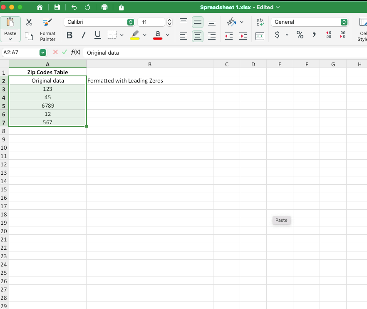Screen dimensions: 367x309
Task: Open the Calibri font dropdown
Action: [x=130, y=22]
